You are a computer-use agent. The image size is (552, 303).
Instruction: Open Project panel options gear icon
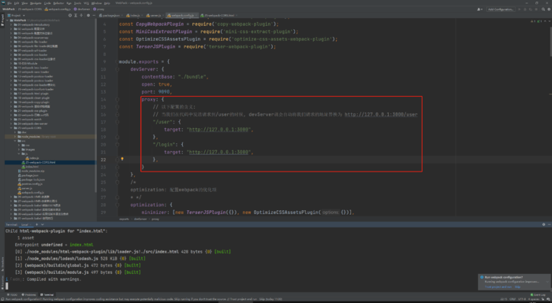tap(88, 16)
